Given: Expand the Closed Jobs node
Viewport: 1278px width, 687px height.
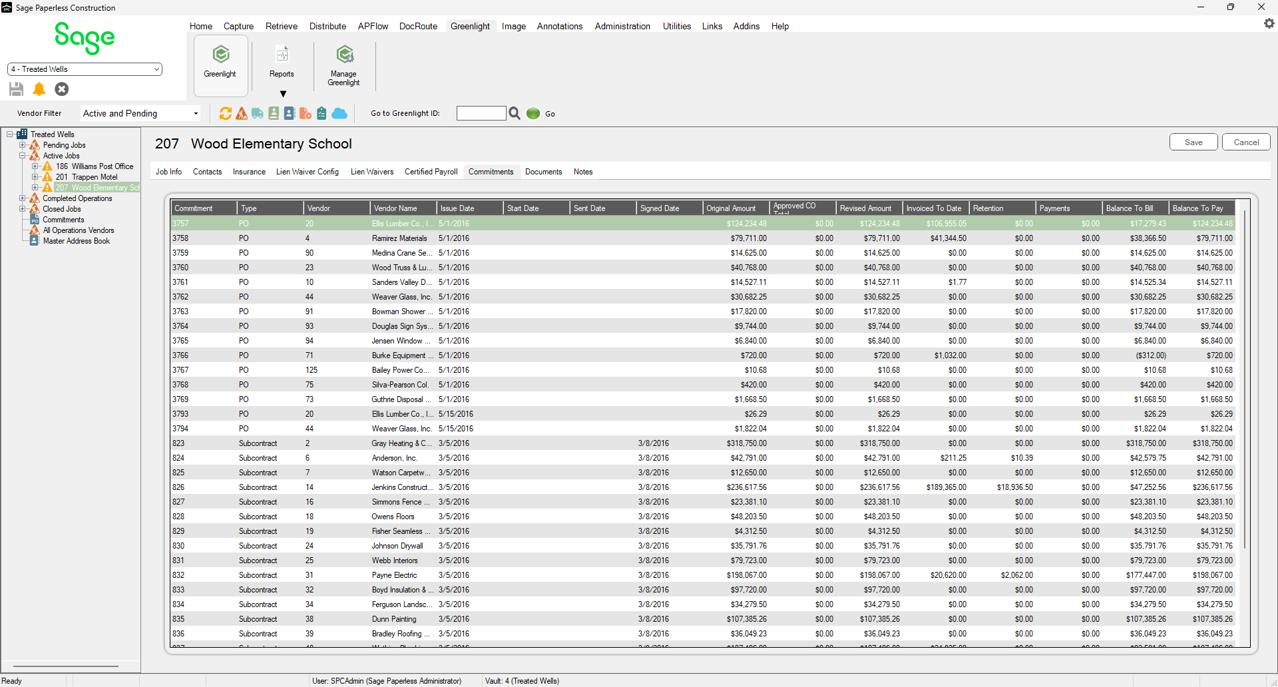Looking at the screenshot, I should pyautogui.click(x=23, y=209).
